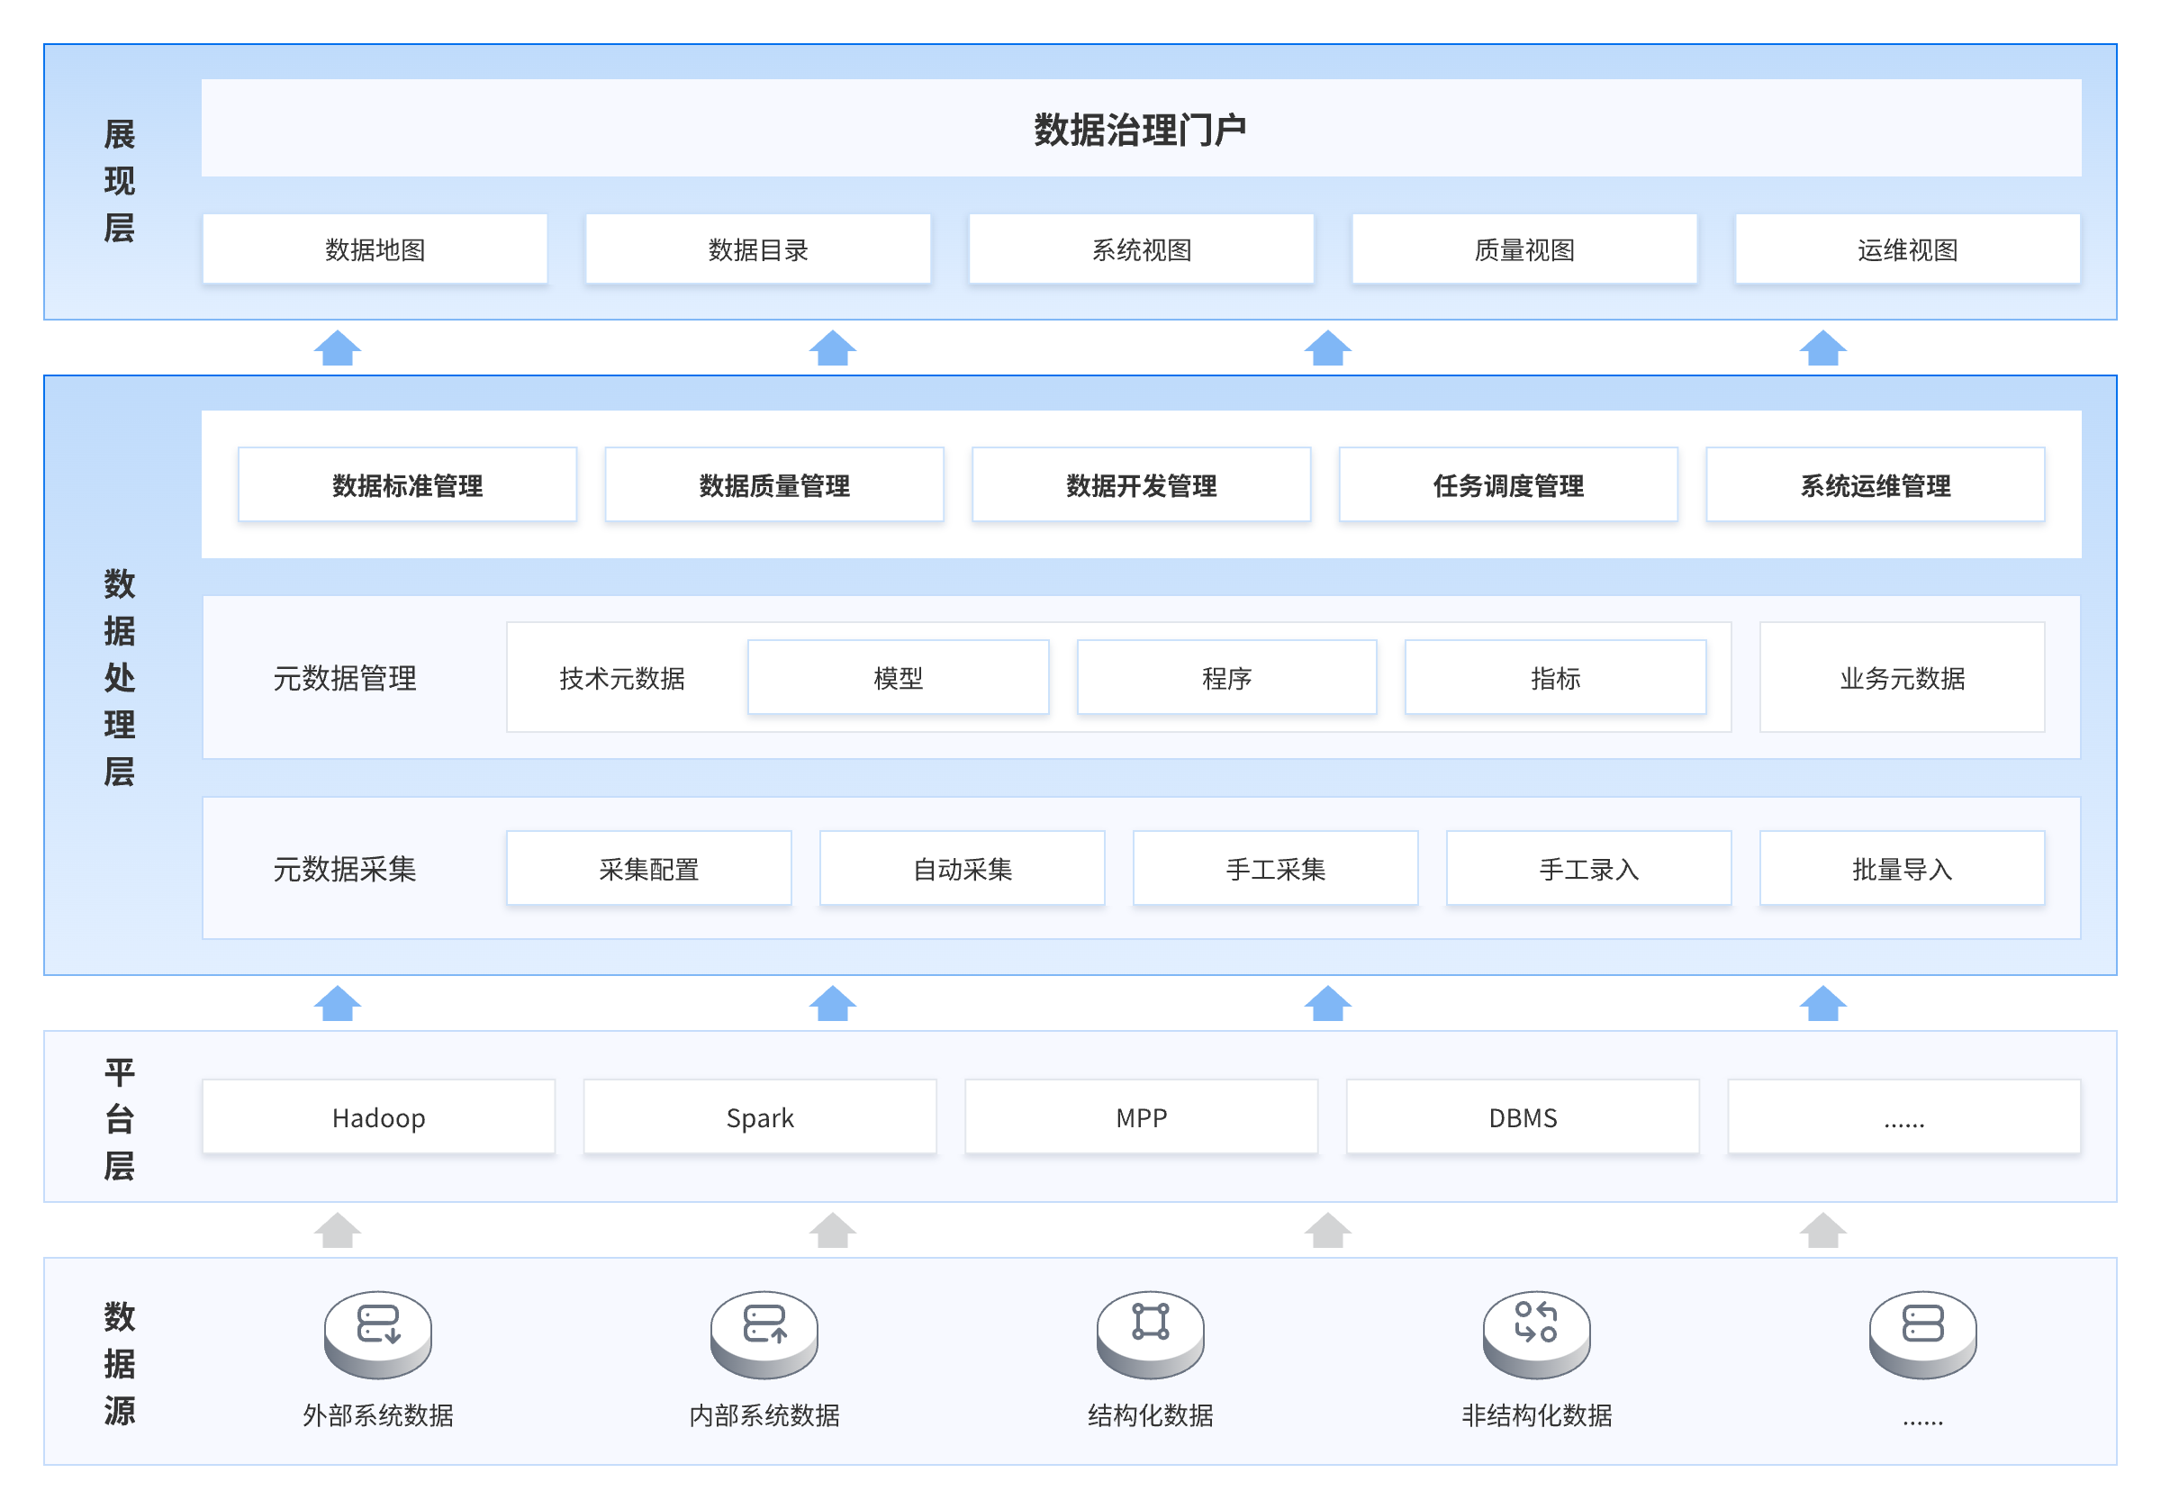Select the 指标 metadata box
The height and width of the screenshot is (1509, 2161).
pos(1555,678)
